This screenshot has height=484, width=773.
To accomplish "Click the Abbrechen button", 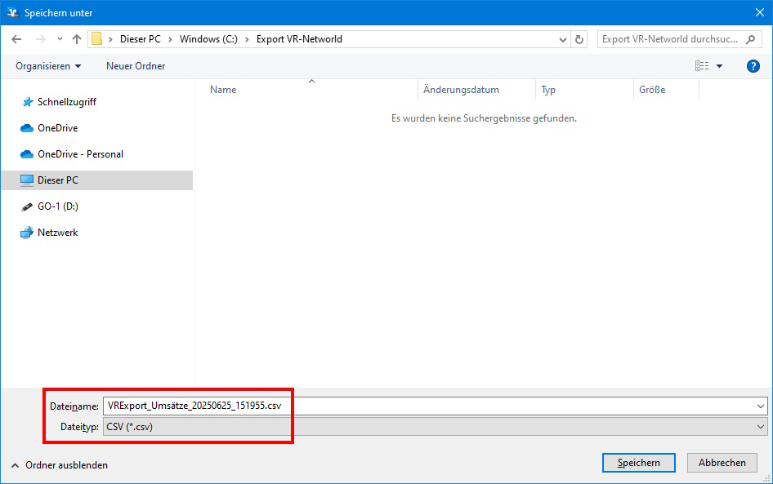I will click(722, 463).
